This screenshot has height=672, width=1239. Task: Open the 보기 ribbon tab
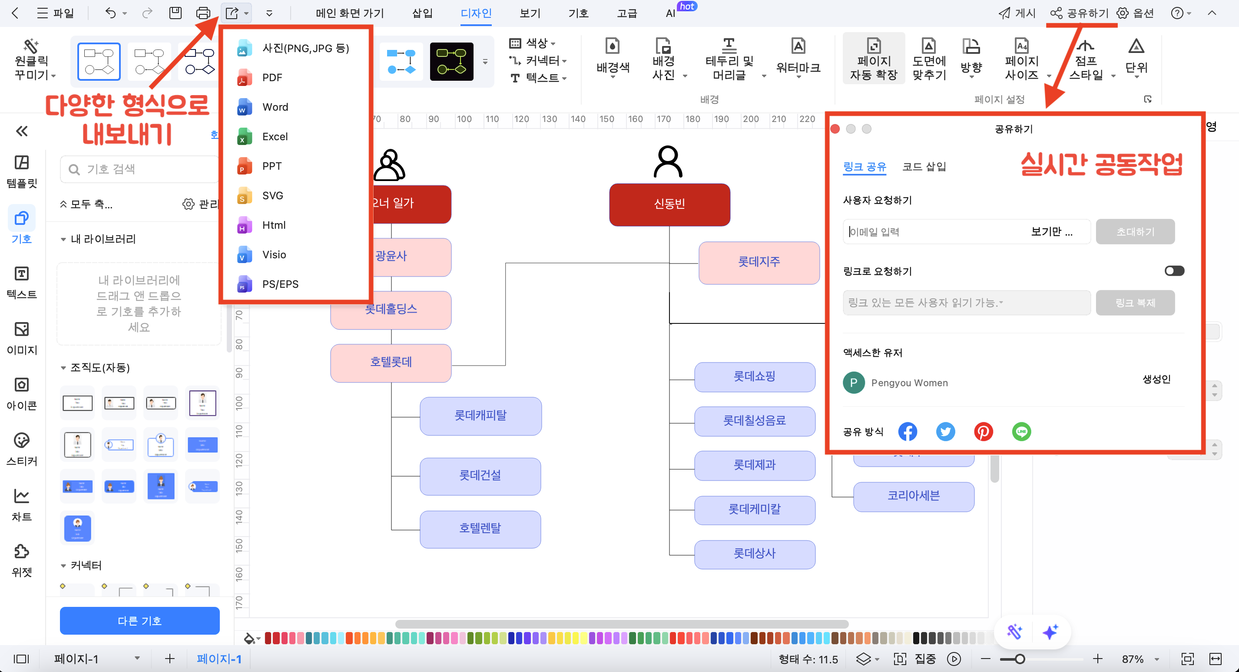pos(530,13)
